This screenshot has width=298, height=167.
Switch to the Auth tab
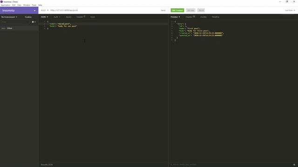[57, 17]
